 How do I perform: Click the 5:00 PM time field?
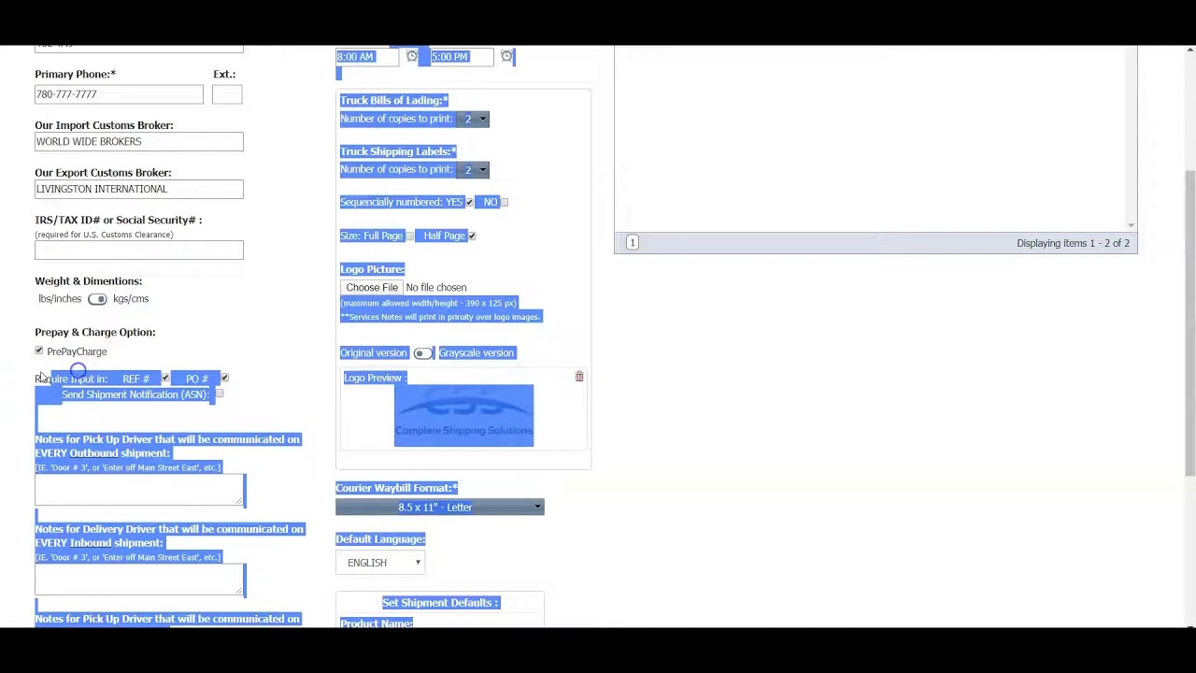coord(462,57)
